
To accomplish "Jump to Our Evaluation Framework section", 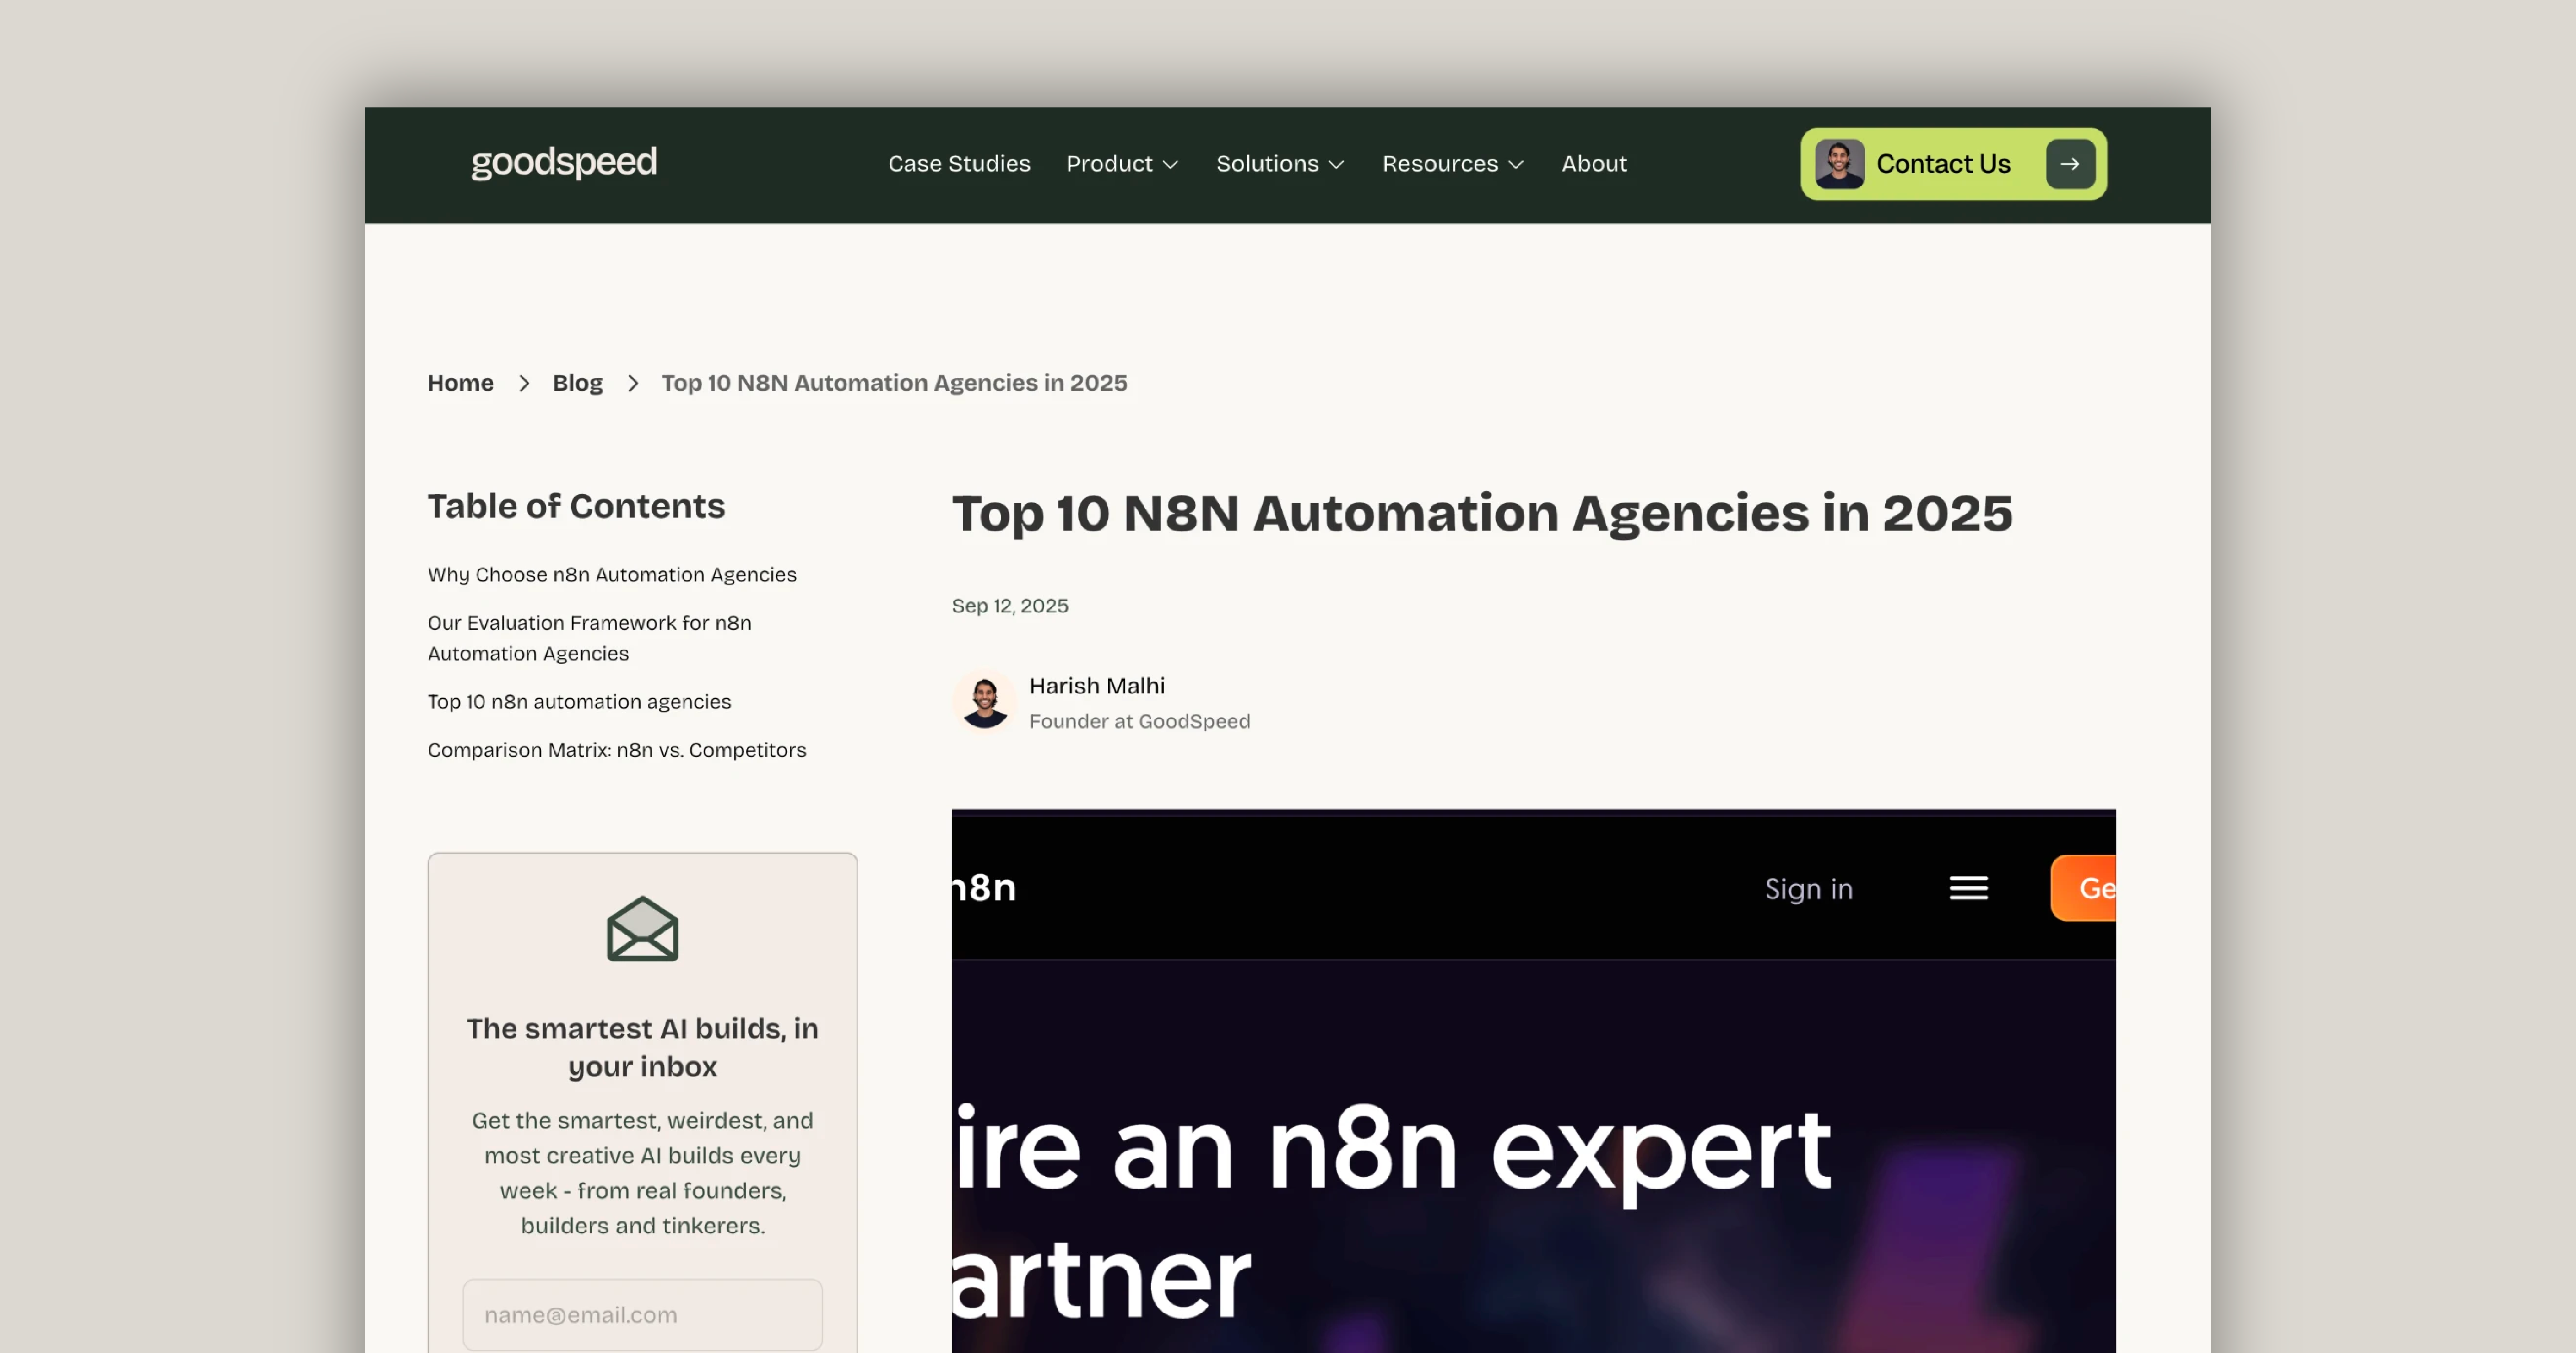I will point(589,637).
